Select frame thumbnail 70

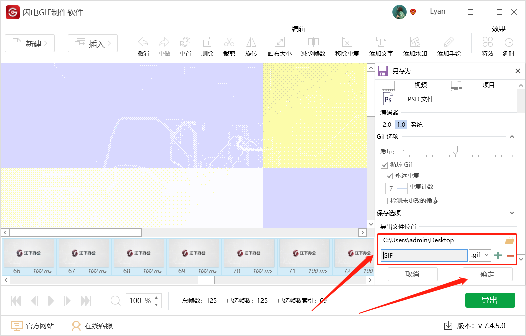click(249, 257)
